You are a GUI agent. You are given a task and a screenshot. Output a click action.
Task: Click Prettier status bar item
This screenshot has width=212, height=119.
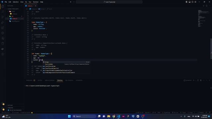[201, 112]
